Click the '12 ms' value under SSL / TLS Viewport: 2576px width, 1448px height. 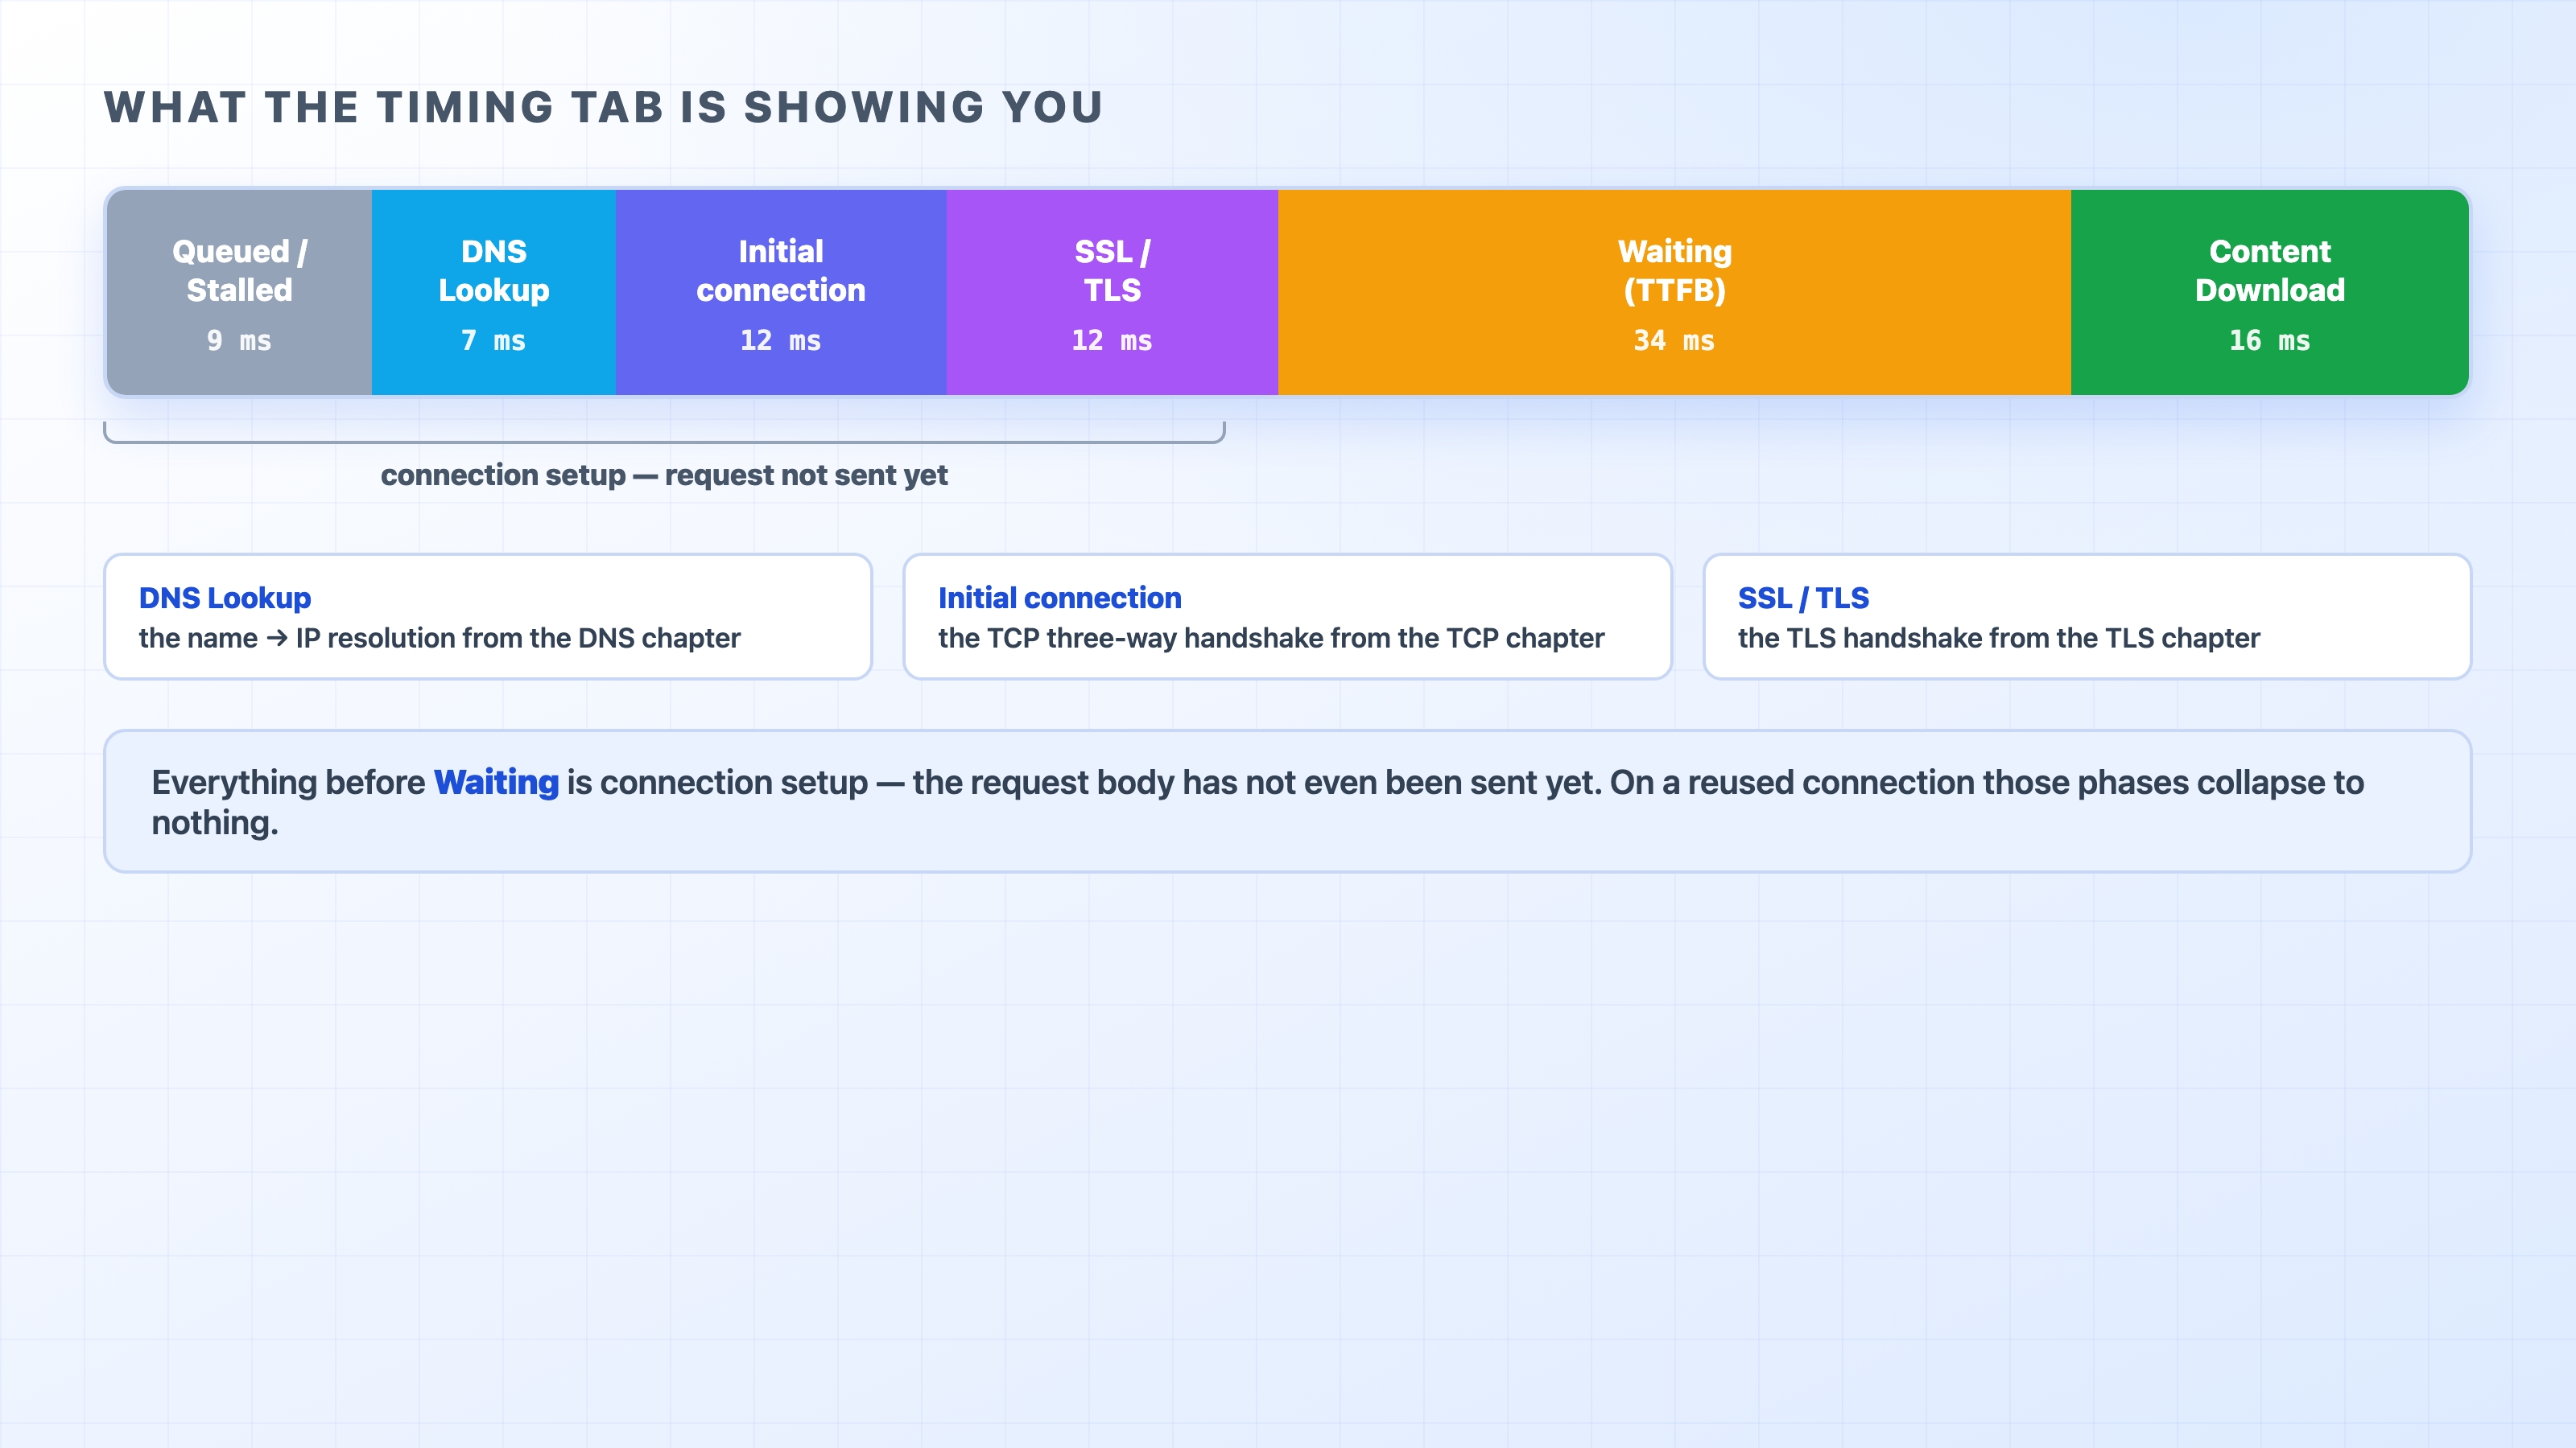pos(1112,341)
